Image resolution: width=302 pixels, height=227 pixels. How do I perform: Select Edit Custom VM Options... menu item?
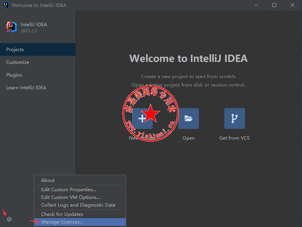(x=80, y=197)
